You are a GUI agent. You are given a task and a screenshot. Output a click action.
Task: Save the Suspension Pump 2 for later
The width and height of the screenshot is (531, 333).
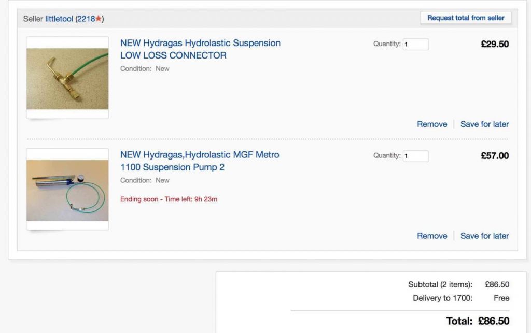point(484,236)
